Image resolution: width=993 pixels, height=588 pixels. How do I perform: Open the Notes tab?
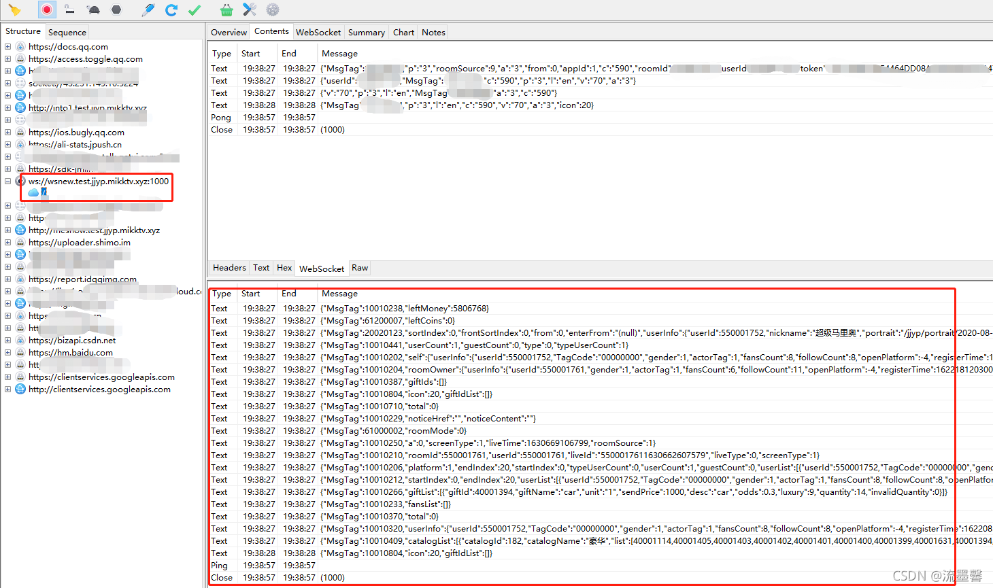433,32
